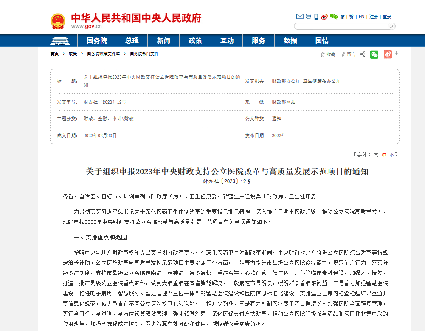
Task: Click the 收藏 star to bookmark
Action: (x=328, y=54)
